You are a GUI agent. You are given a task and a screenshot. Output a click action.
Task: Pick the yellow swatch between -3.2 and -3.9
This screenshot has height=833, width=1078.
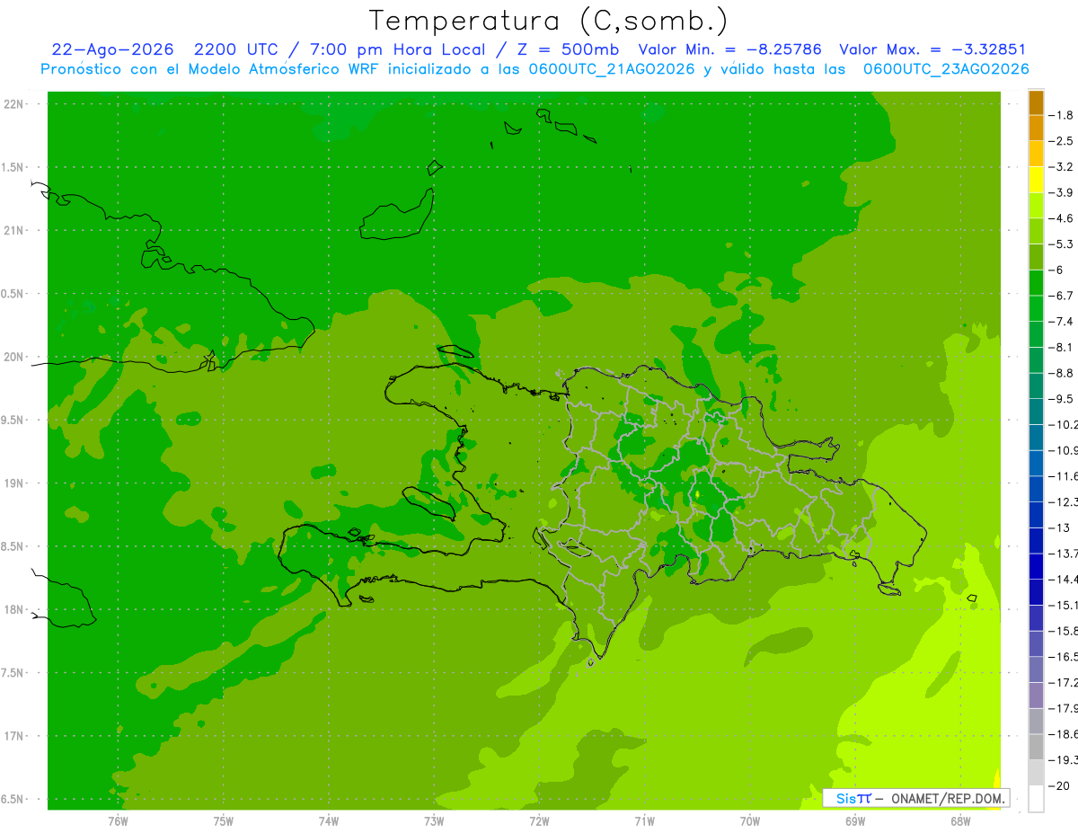click(1036, 180)
